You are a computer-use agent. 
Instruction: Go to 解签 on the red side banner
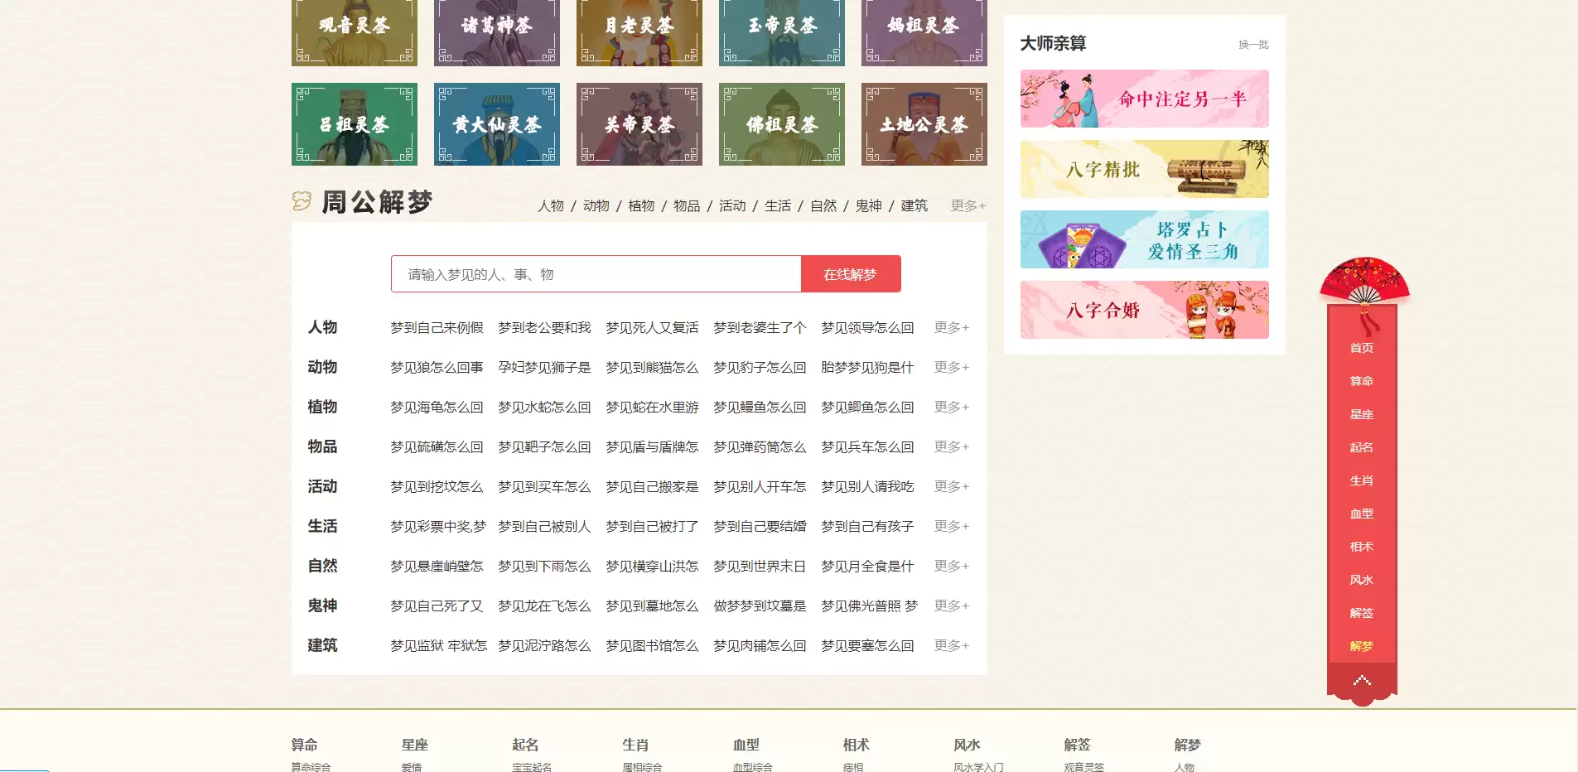[1362, 613]
